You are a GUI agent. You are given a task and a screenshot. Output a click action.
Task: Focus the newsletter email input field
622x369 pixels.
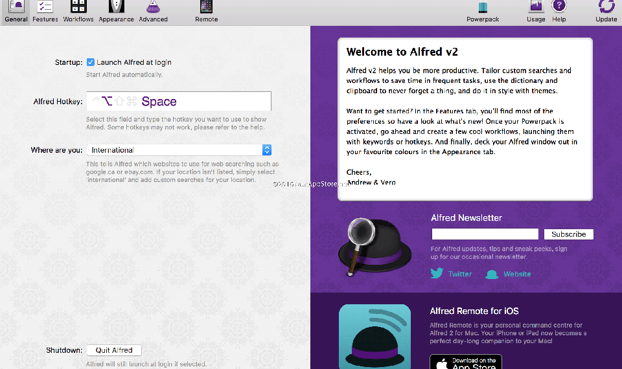click(485, 234)
